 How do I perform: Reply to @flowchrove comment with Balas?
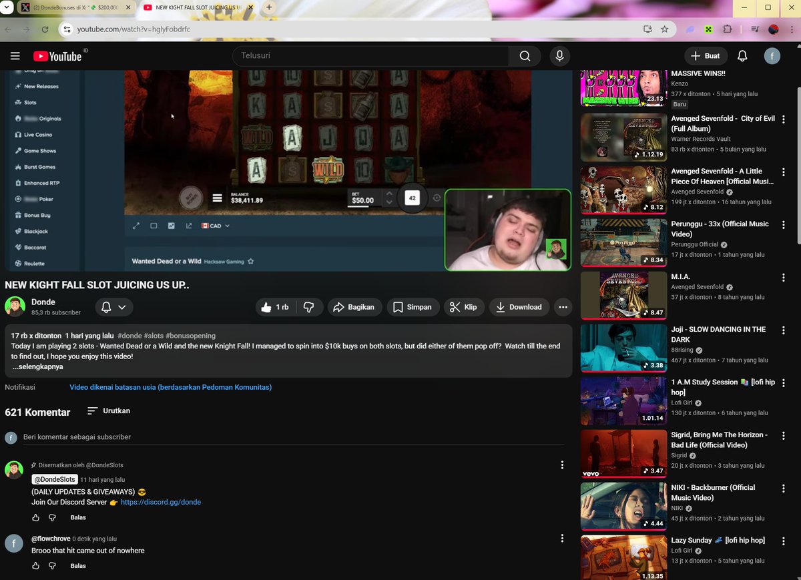point(78,565)
